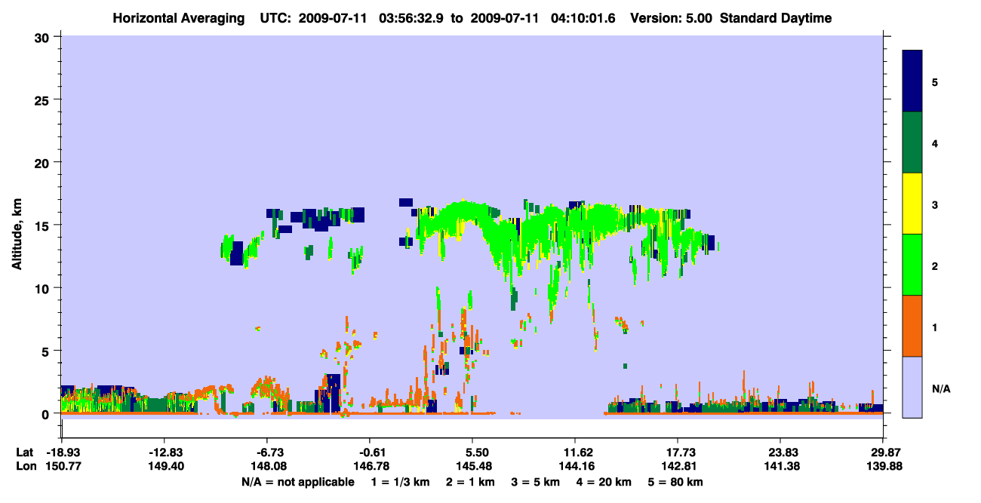Click the colorbar label '4'
981x503 pixels.
pyautogui.click(x=935, y=143)
